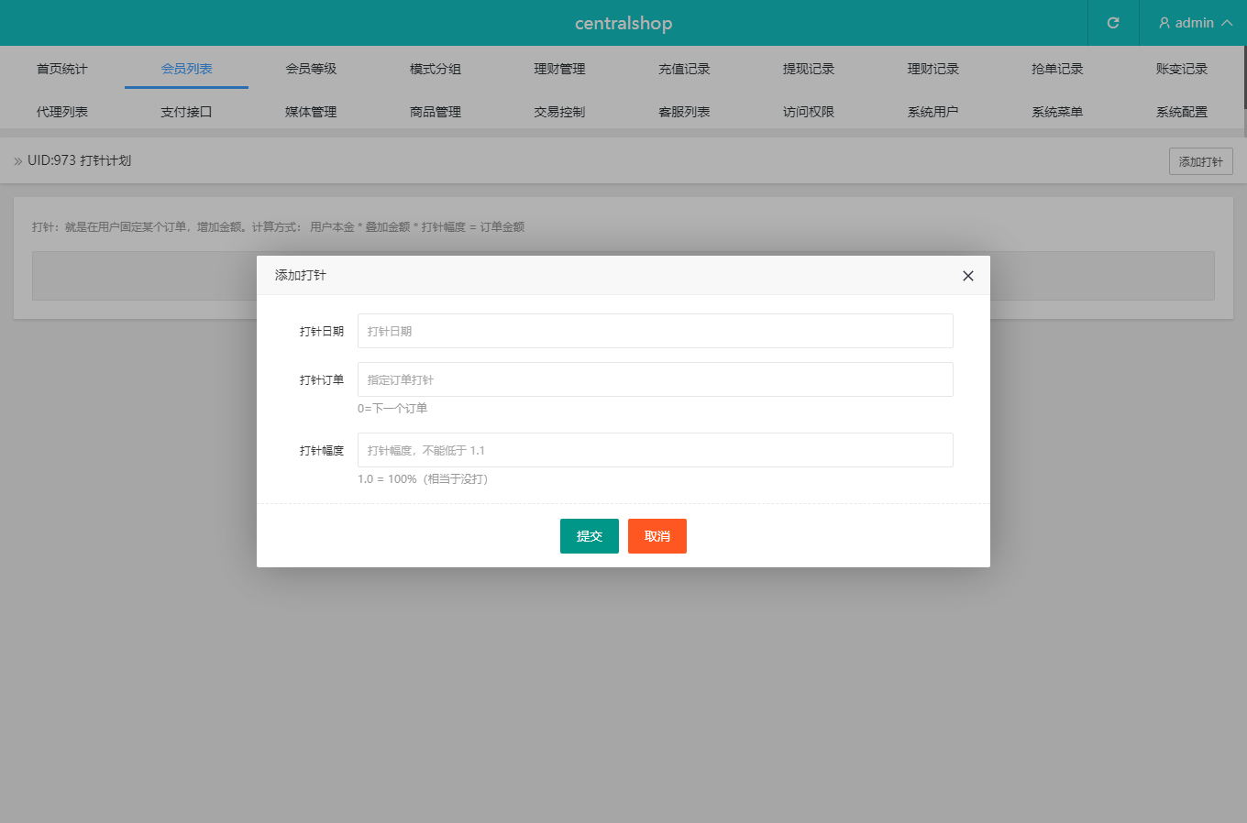Select the 抢单记录 tab
This screenshot has height=823, width=1247.
click(1057, 69)
